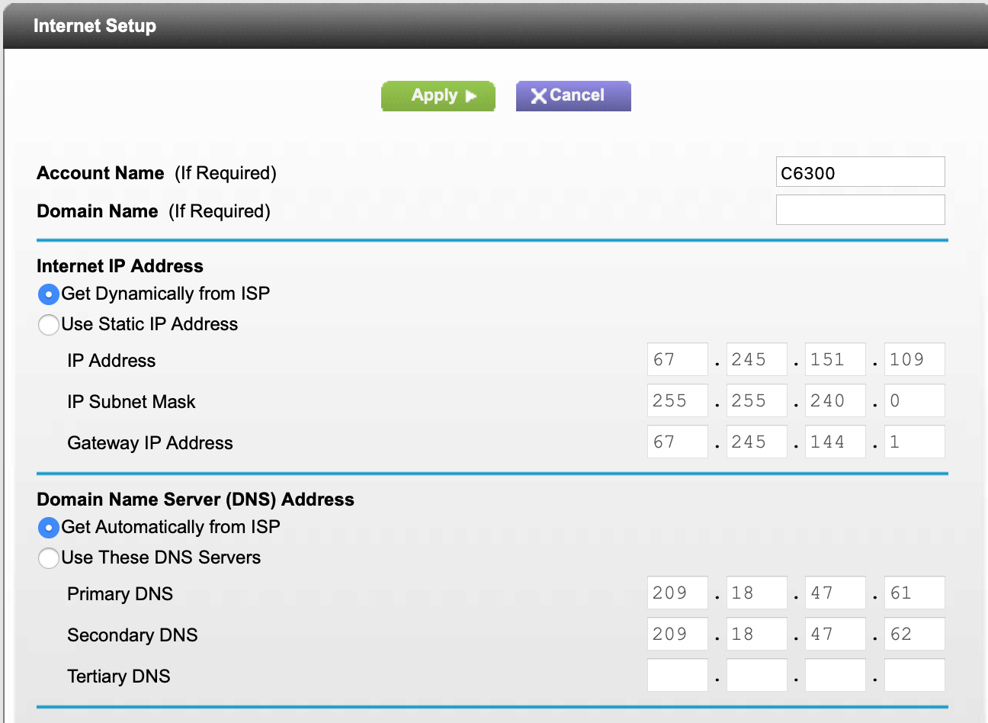Screen dimensions: 988x723
Task: Select Use These DNS Servers
Action: click(x=48, y=558)
